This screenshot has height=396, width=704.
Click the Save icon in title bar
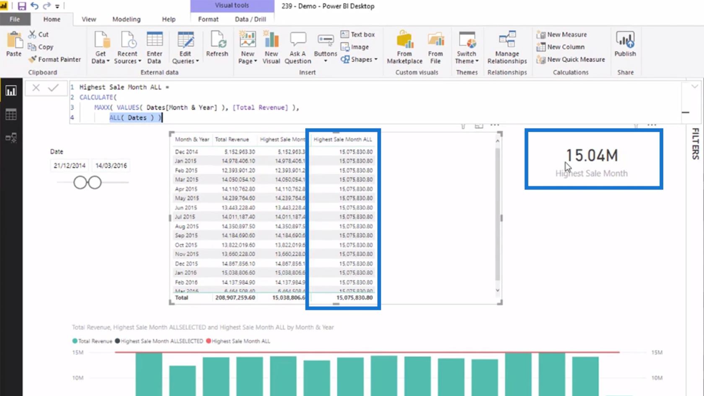22,6
